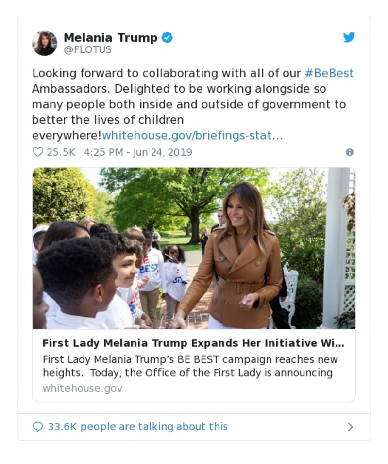
Task: Click the speech bubble reply icon
Action: pos(38,427)
